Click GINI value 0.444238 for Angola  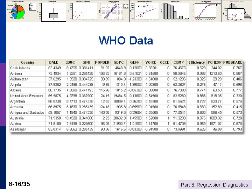[x=86, y=85]
